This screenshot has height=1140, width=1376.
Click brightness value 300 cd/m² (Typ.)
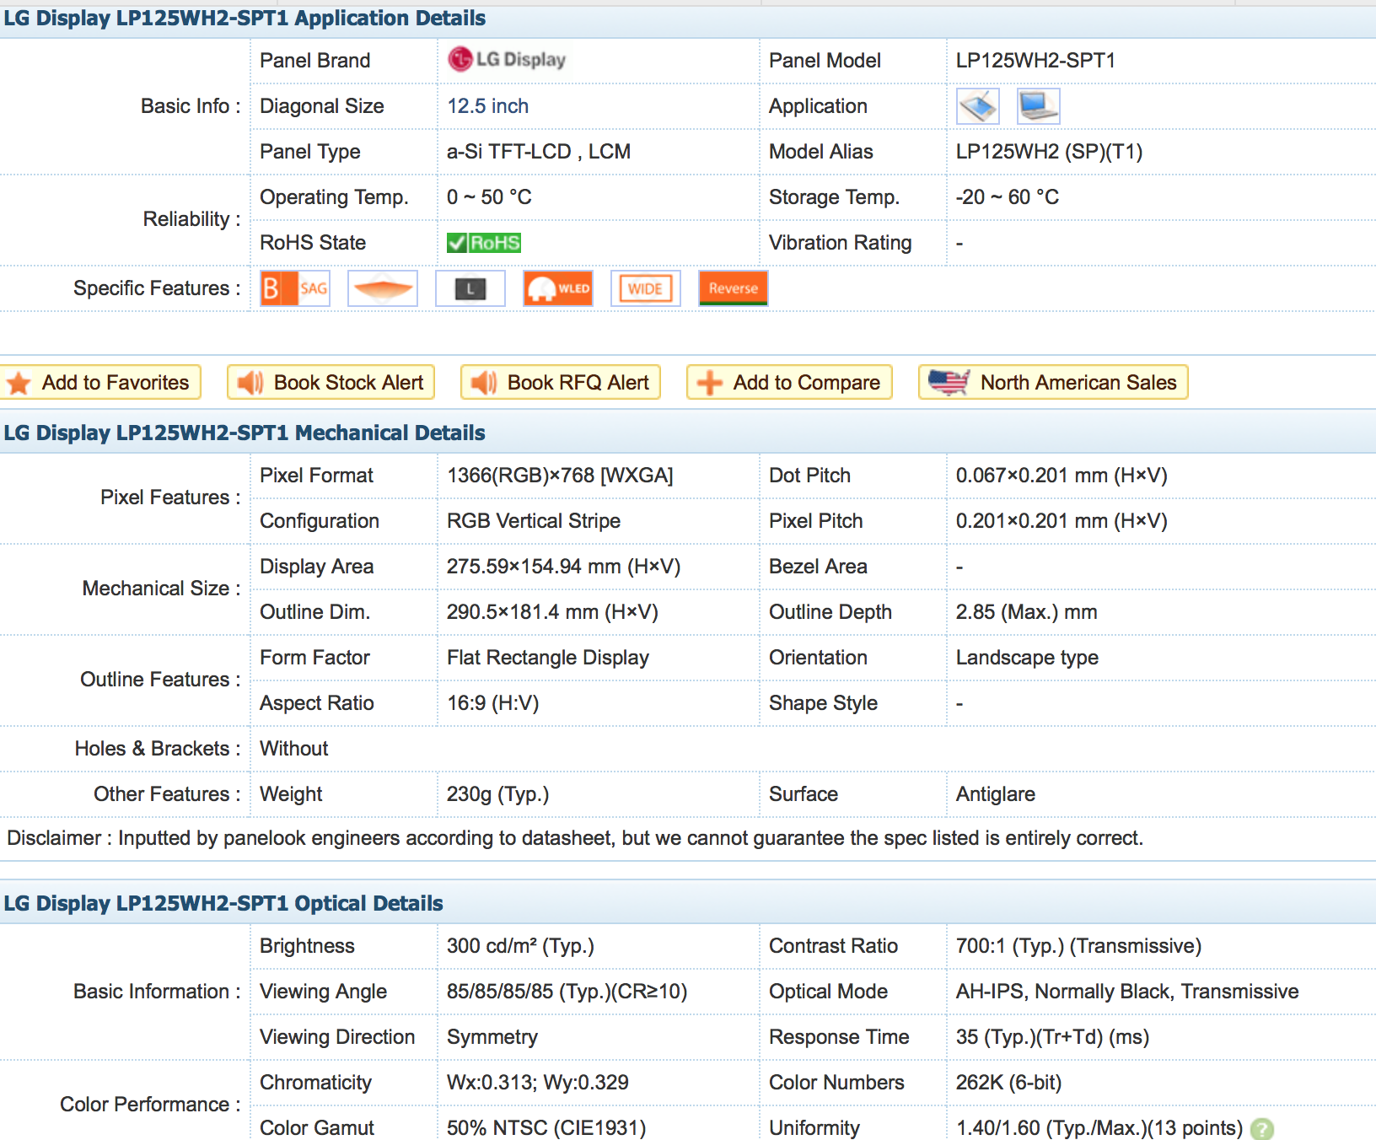pyautogui.click(x=520, y=946)
